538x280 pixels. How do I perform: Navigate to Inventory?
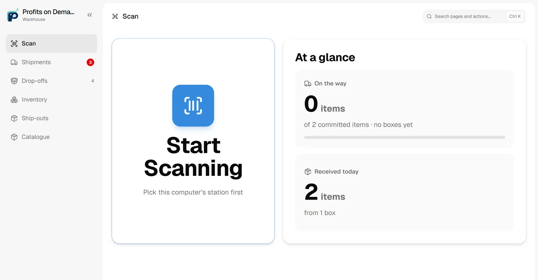click(x=51, y=99)
